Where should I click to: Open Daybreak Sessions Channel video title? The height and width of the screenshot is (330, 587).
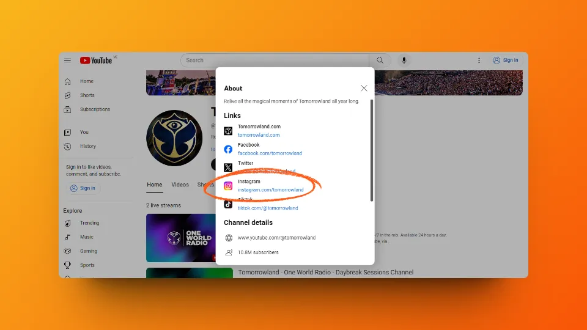point(326,273)
